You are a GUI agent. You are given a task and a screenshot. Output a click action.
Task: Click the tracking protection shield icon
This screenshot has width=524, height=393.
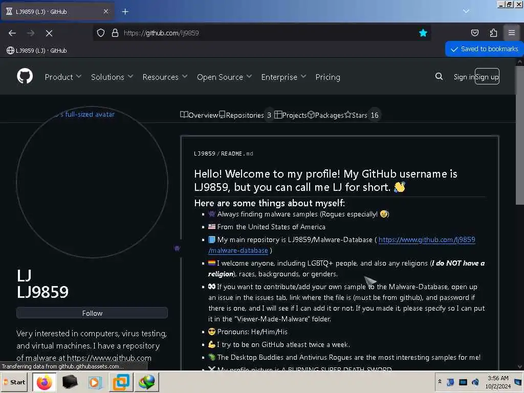[101, 33]
